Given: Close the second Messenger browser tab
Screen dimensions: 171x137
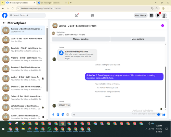Looking at the screenshot, I should tap(66, 3).
